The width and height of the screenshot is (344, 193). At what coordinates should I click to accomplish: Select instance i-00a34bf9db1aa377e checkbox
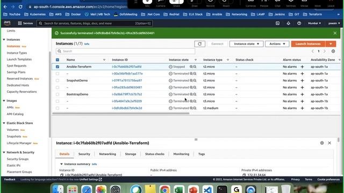[58, 73]
